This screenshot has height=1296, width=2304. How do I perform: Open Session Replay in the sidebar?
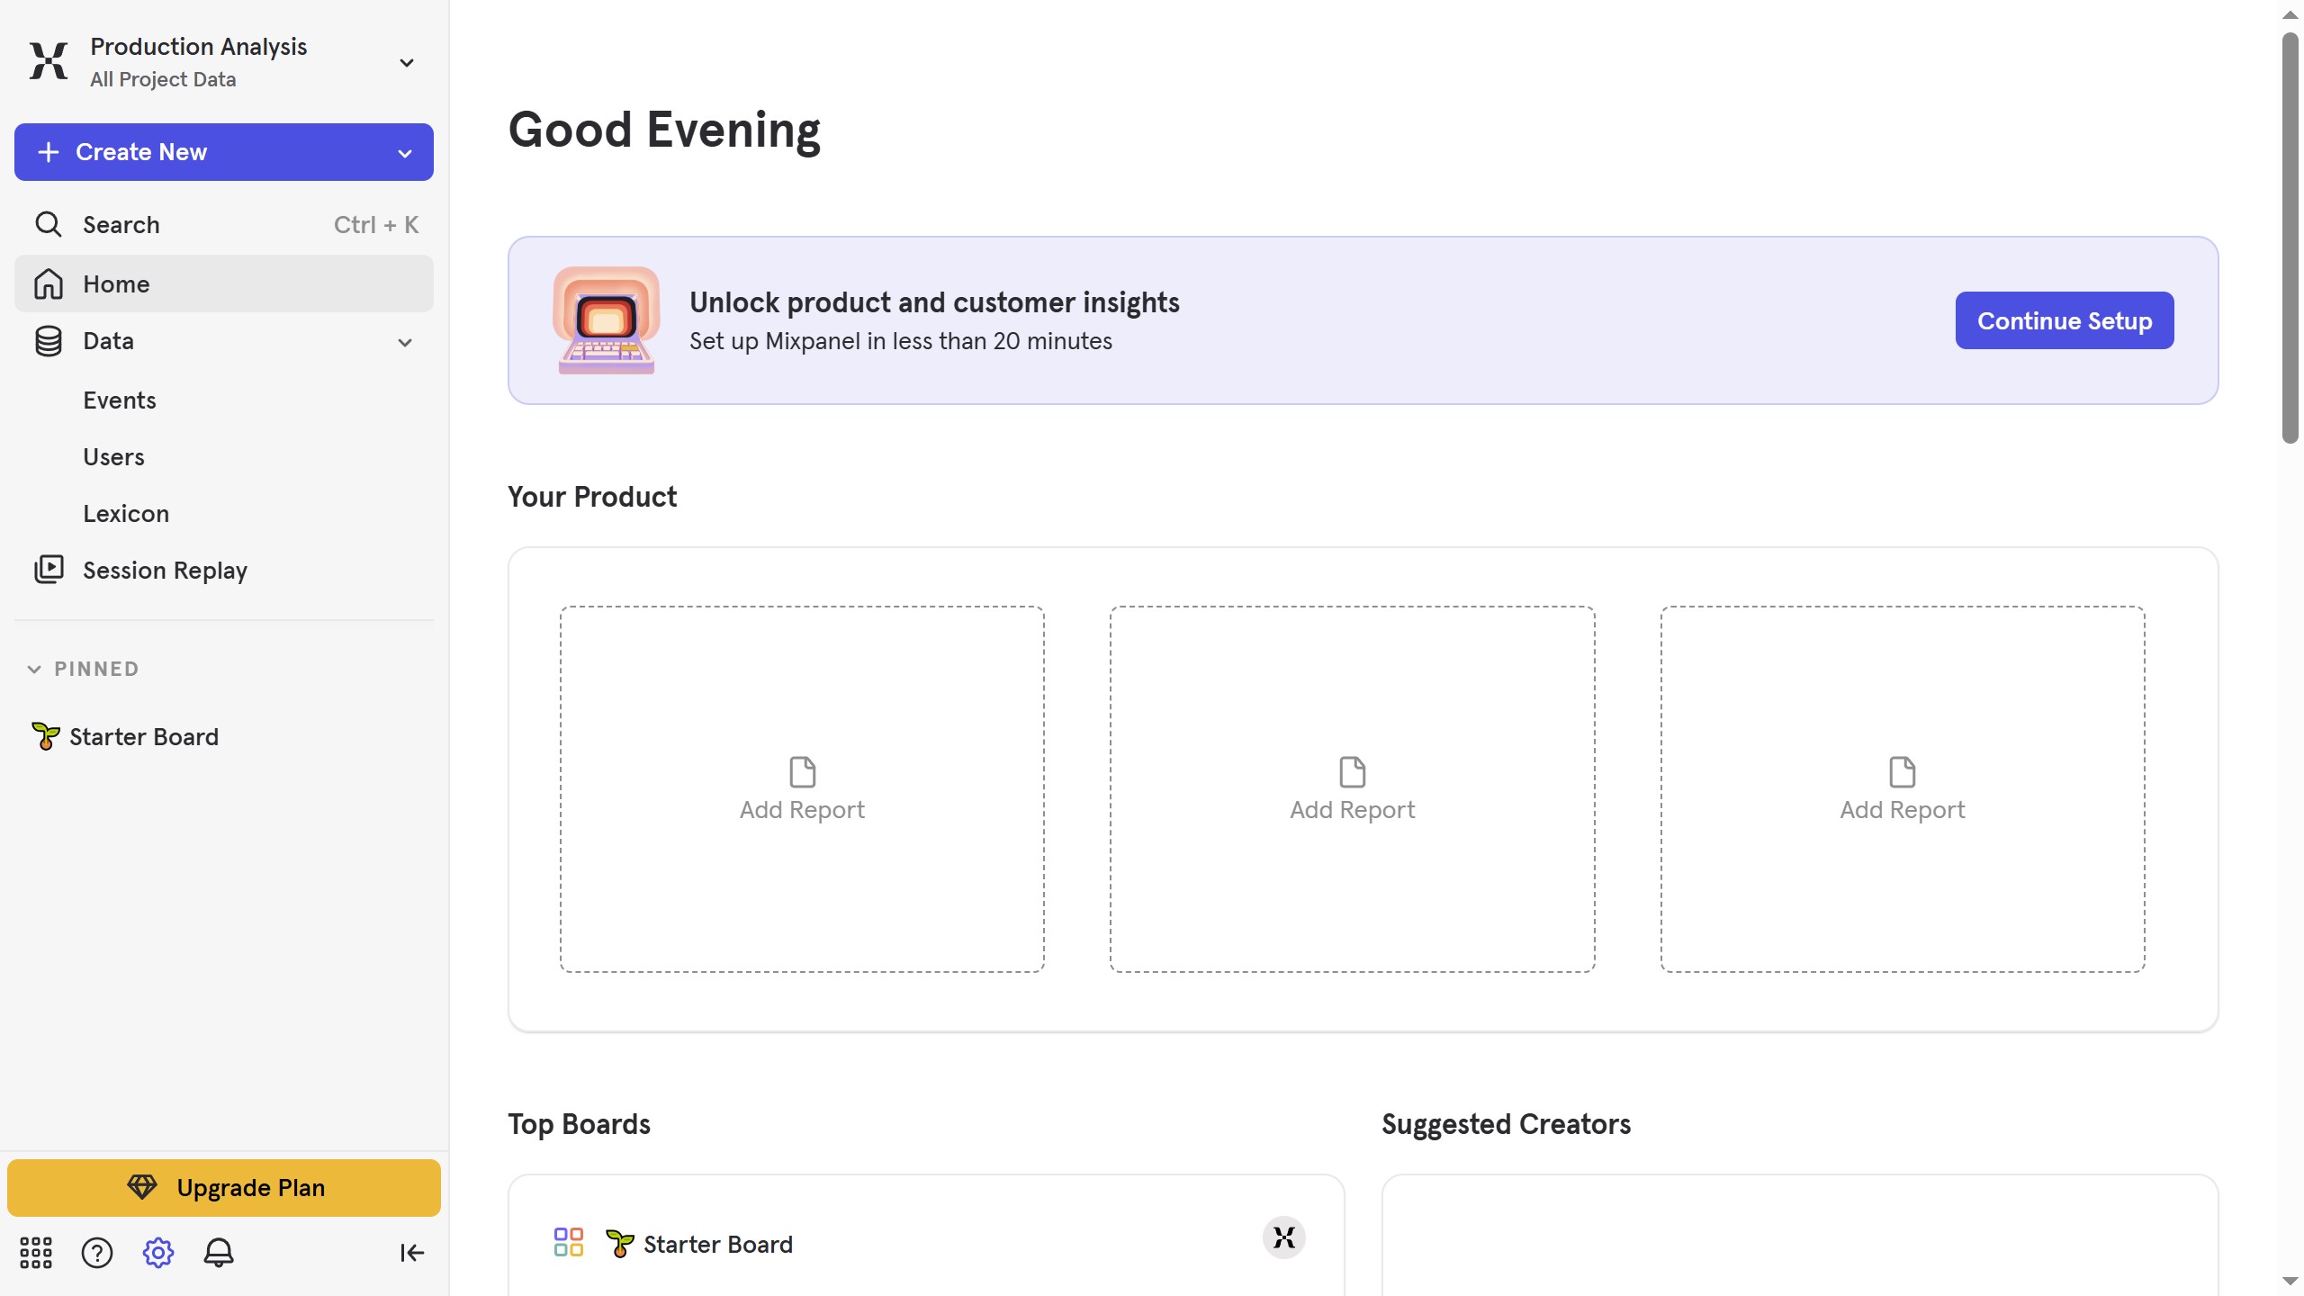[224, 570]
